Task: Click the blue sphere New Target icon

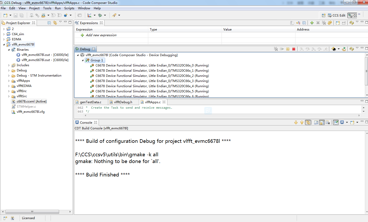Action: pyautogui.click(x=66, y=15)
